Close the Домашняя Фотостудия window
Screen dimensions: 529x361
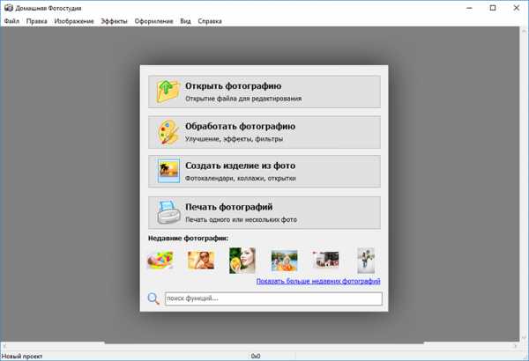point(516,8)
